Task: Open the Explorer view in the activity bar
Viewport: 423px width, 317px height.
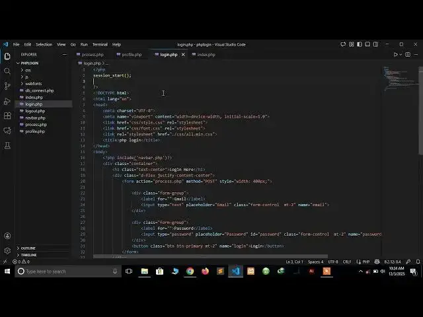Action: (7, 56)
